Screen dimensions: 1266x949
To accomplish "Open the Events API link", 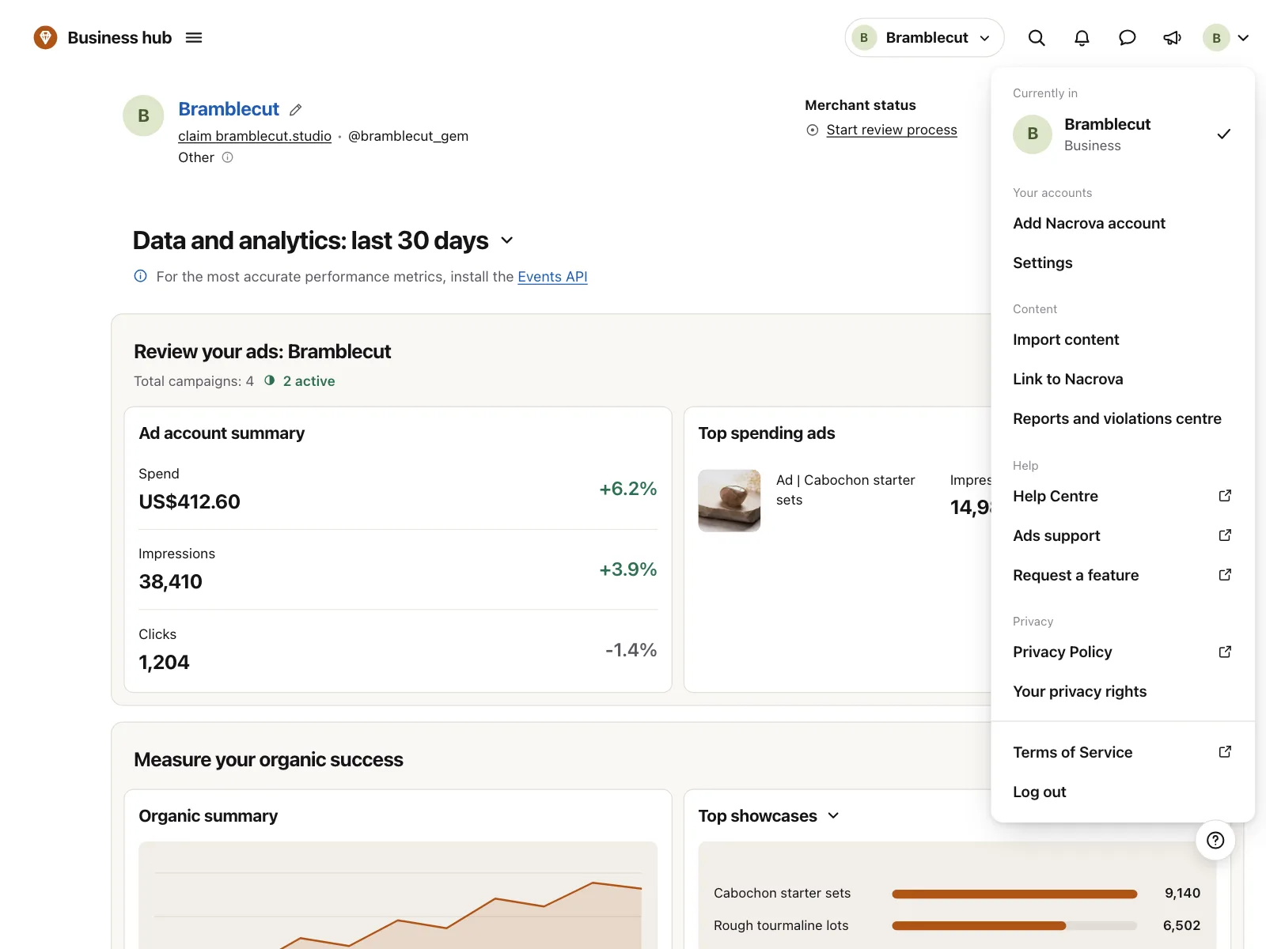I will 552,277.
